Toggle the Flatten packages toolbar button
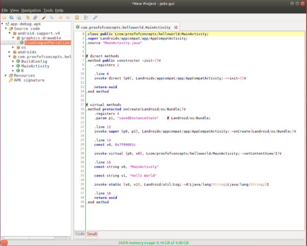Viewport: 307px width, 246px height. [x=35, y=17]
